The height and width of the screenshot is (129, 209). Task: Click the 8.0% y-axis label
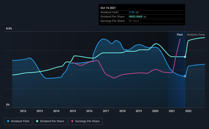click(9, 29)
